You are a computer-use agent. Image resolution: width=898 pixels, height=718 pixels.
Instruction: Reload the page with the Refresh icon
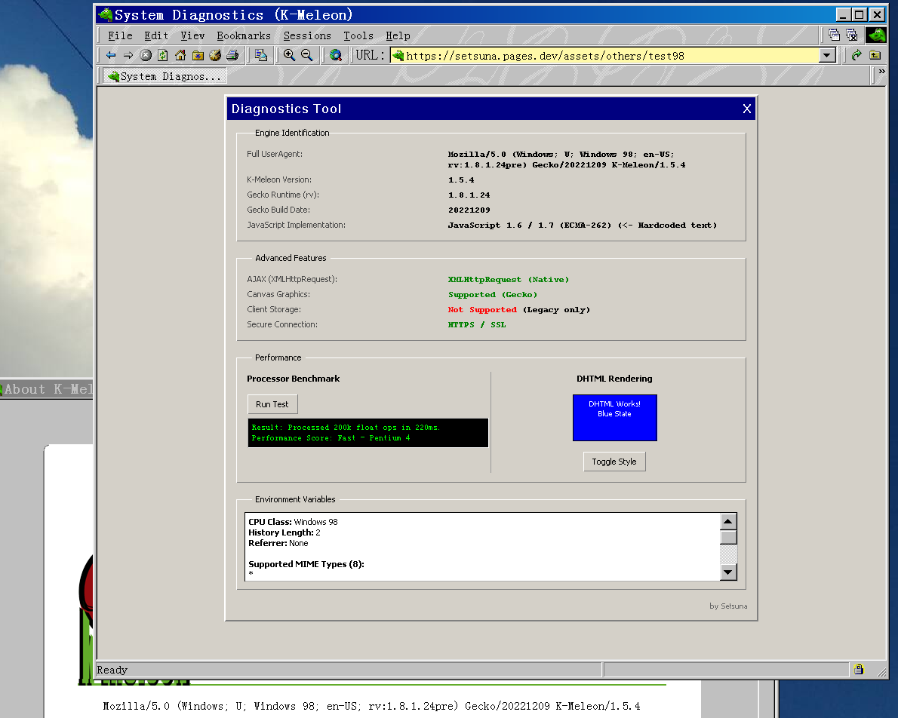tap(163, 55)
